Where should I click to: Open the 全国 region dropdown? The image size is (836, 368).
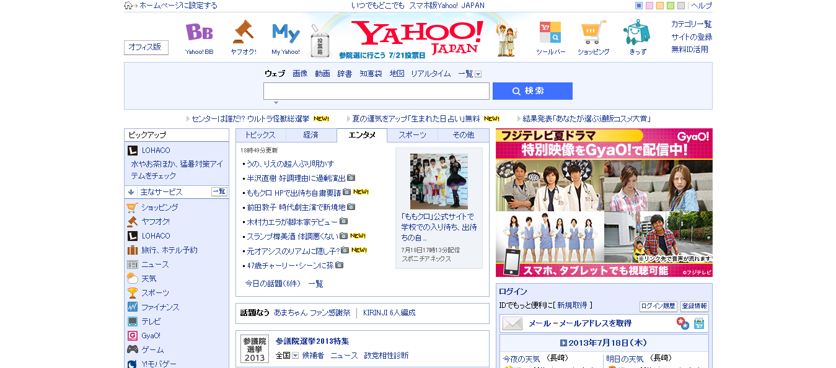[x=296, y=356]
